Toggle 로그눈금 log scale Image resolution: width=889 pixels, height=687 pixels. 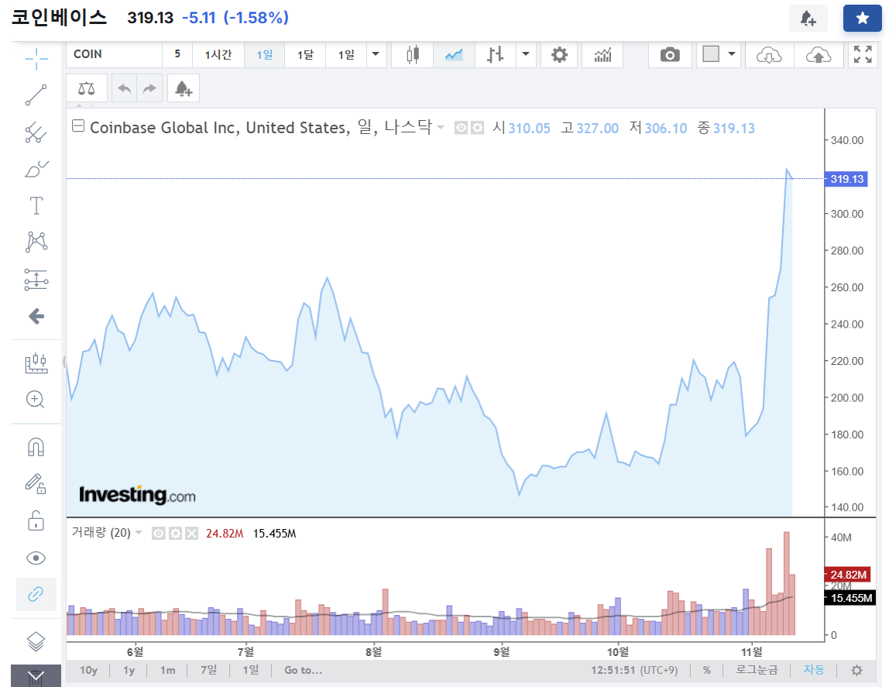[x=757, y=670]
